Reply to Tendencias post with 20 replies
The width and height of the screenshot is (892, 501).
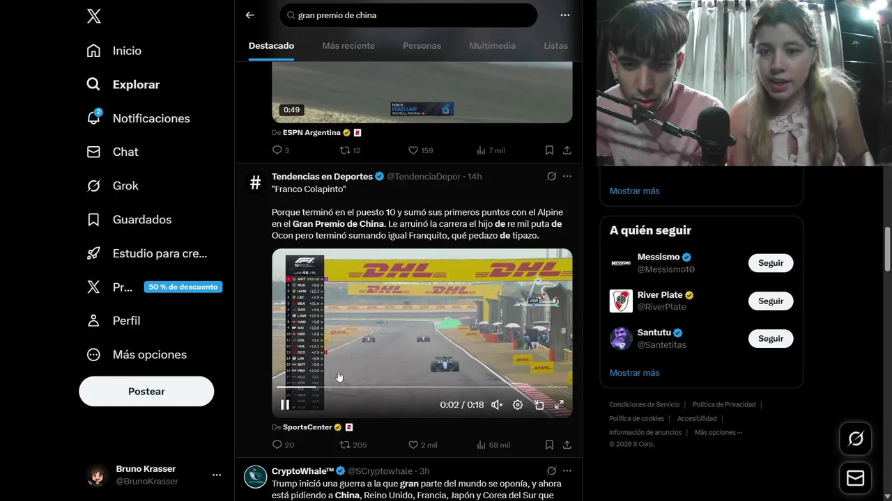tap(283, 445)
